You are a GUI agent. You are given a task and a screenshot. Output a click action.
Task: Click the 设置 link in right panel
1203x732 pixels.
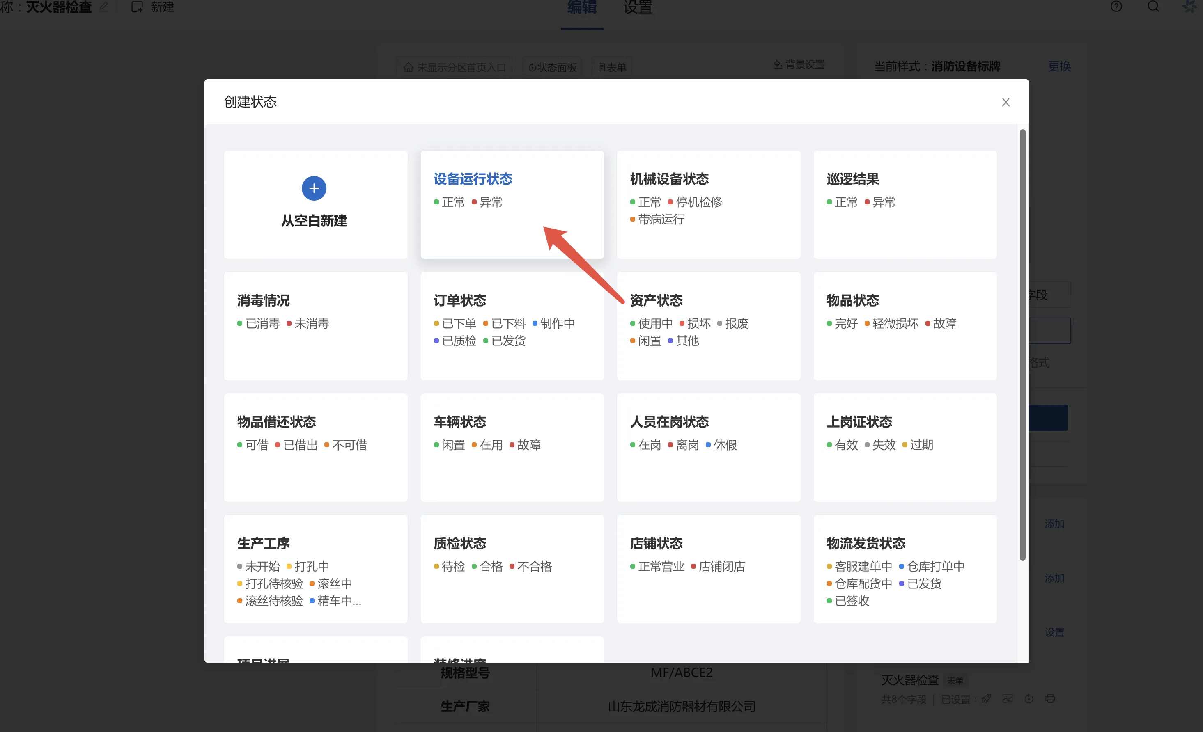coord(1054,632)
